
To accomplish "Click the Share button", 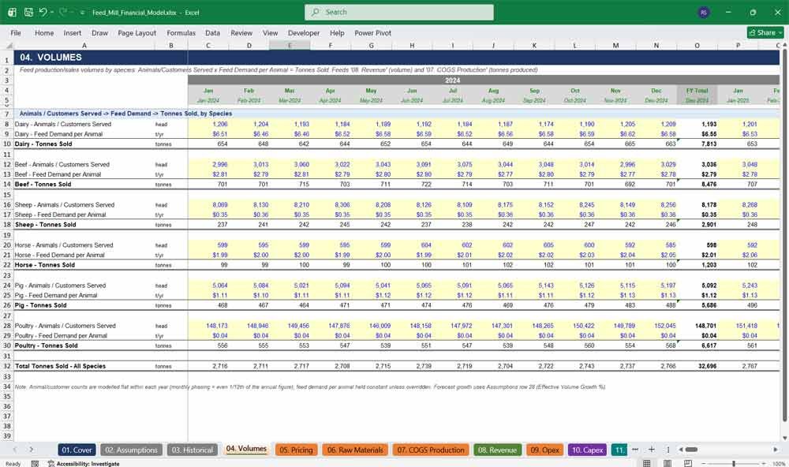I will coord(765,32).
